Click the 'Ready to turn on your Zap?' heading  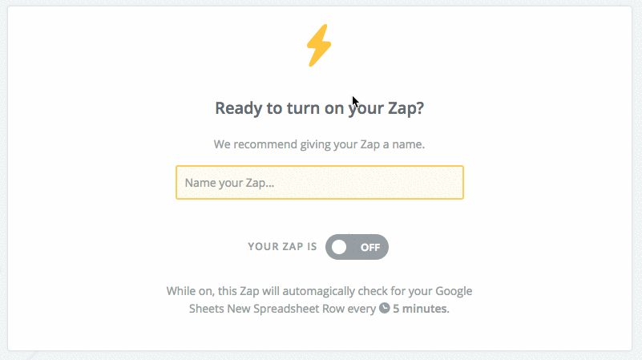(319, 108)
